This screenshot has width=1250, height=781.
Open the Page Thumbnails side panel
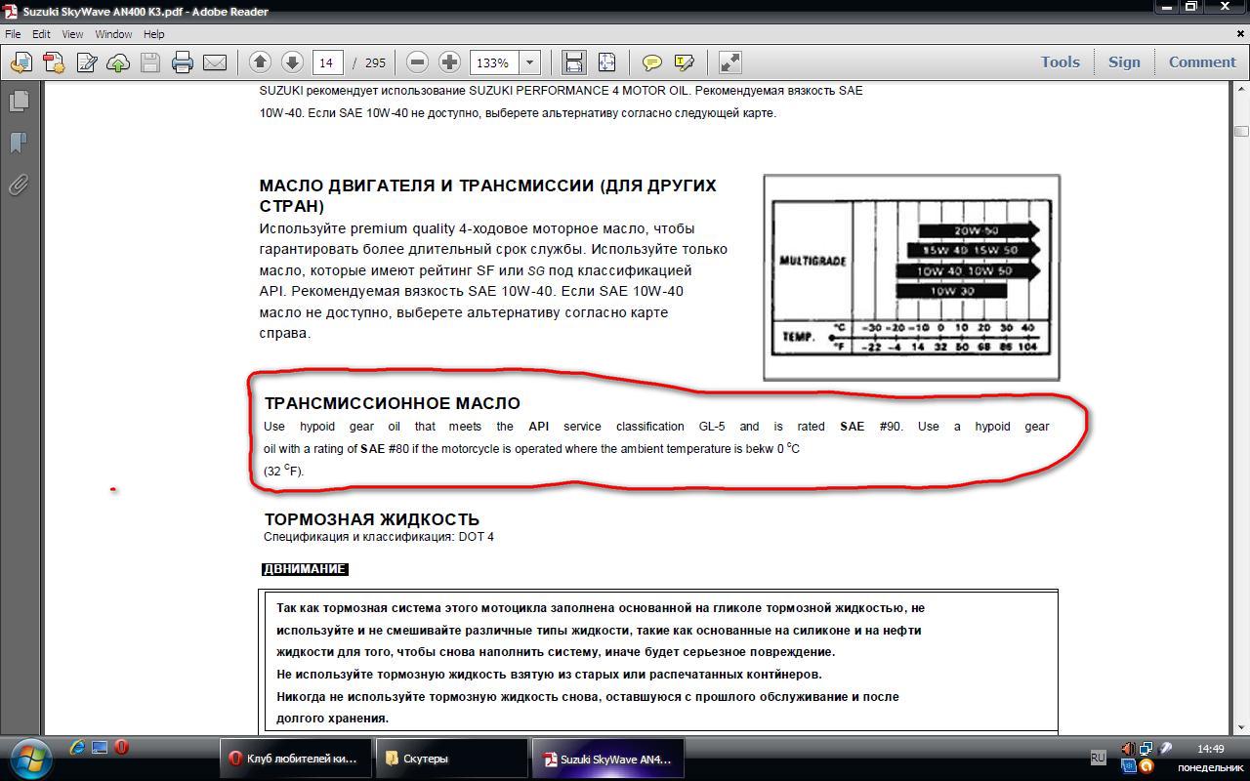(19, 101)
